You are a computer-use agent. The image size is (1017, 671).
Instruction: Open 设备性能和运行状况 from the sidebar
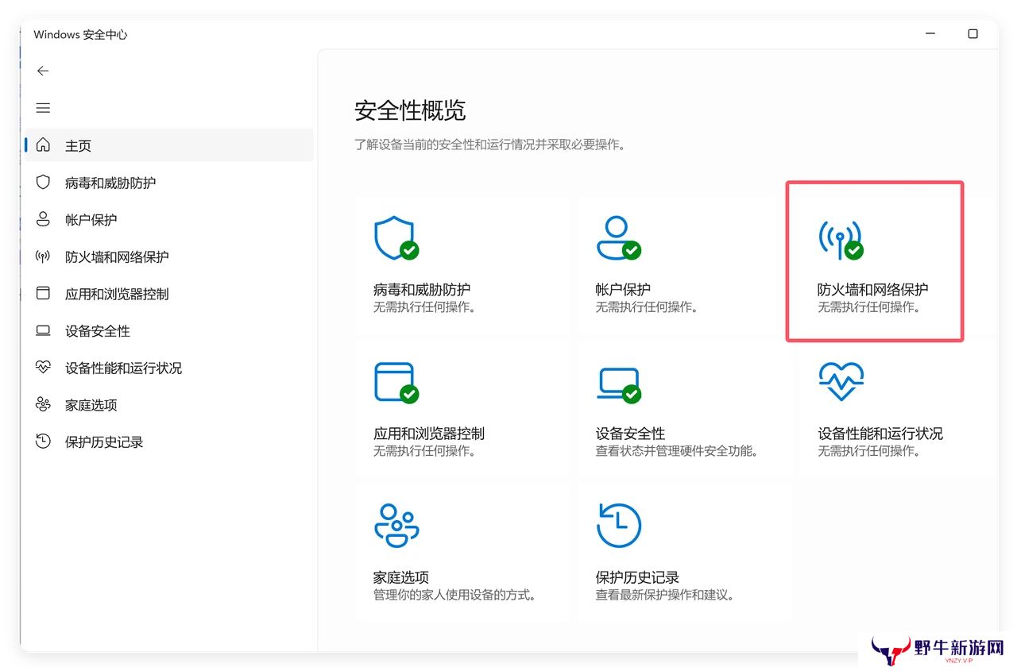pyautogui.click(x=169, y=368)
